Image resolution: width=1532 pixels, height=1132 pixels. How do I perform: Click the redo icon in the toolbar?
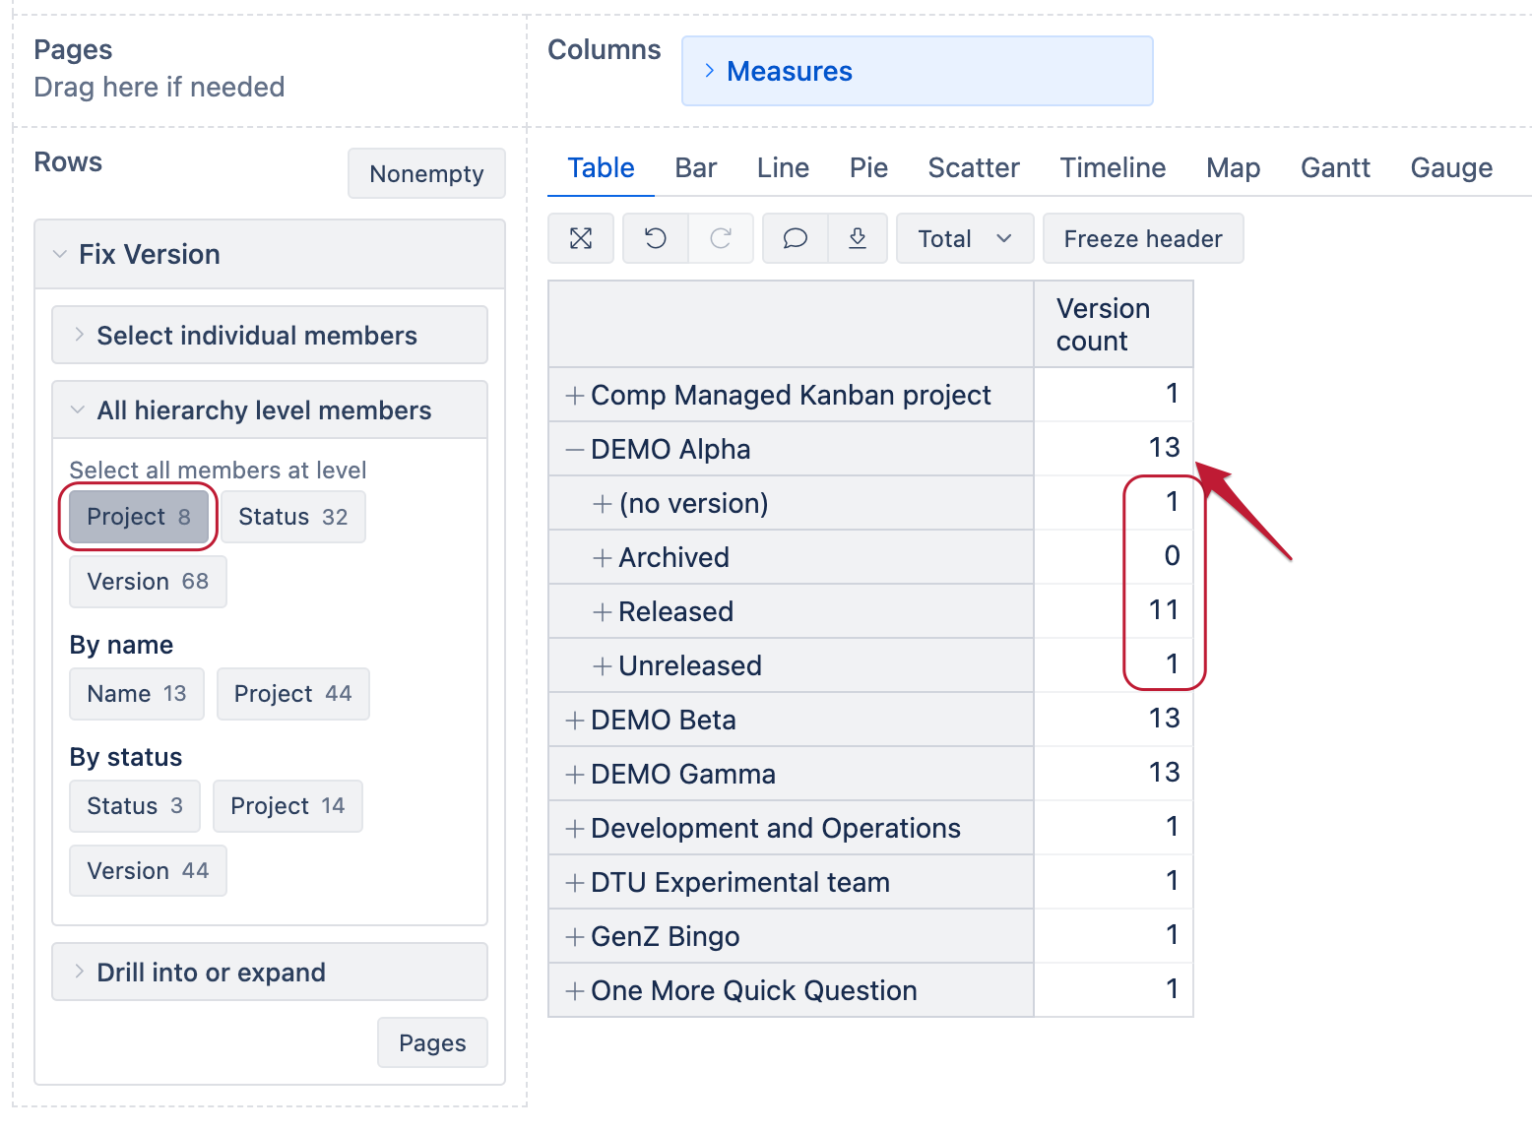722,238
